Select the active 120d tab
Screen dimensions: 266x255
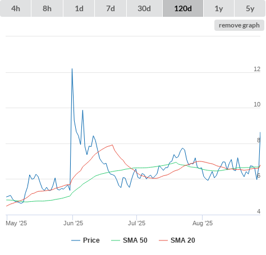[183, 8]
